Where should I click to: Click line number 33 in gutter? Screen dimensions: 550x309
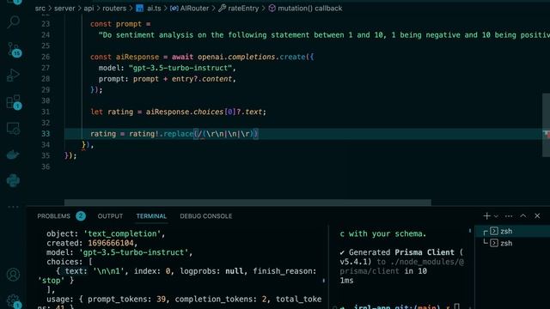[46, 134]
